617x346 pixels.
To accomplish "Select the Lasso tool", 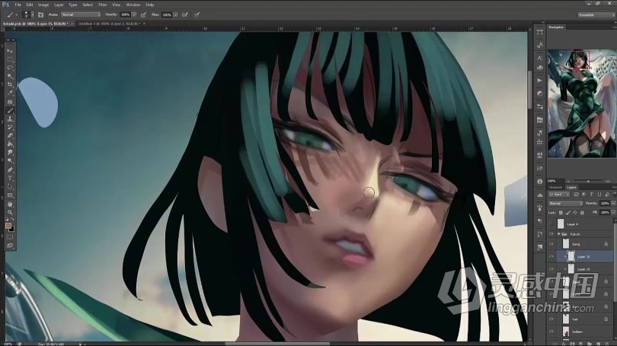I will pos(10,68).
